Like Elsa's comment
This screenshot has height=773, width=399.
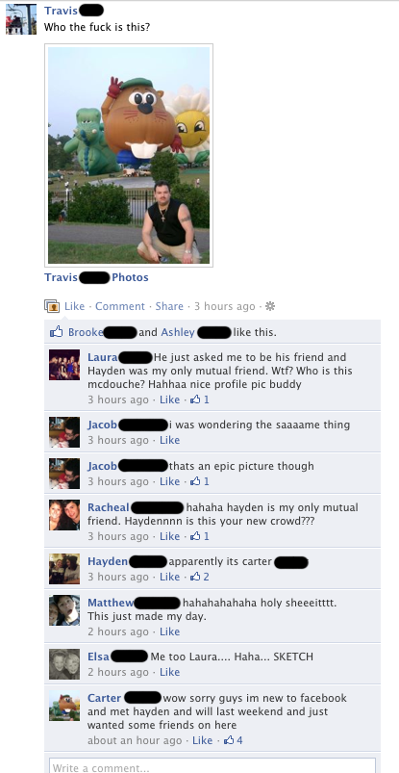click(169, 672)
